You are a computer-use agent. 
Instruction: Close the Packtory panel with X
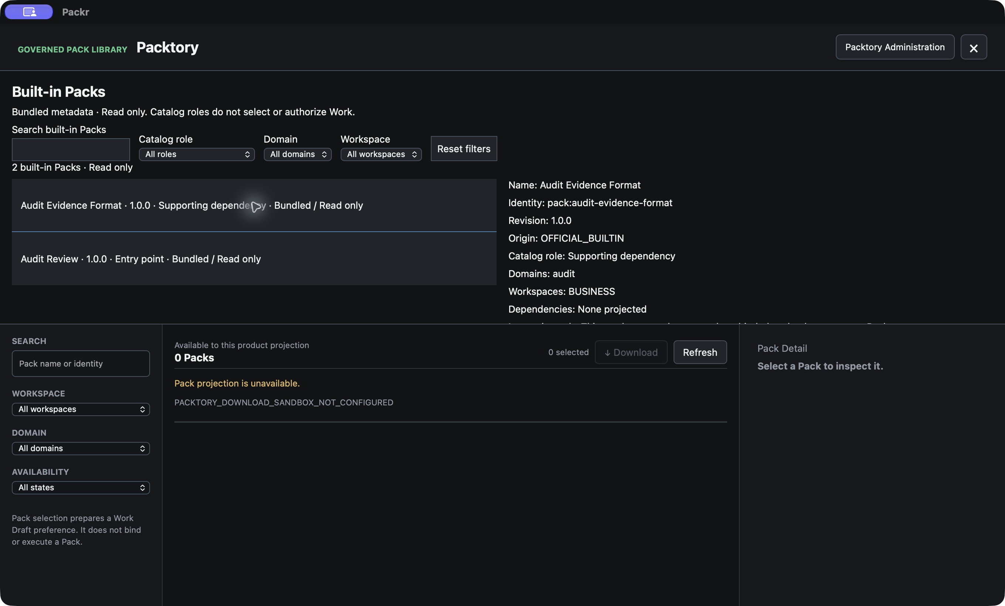(973, 47)
